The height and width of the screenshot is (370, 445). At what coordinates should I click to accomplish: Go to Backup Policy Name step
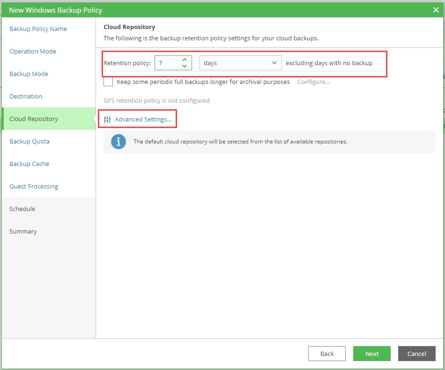pyautogui.click(x=38, y=29)
